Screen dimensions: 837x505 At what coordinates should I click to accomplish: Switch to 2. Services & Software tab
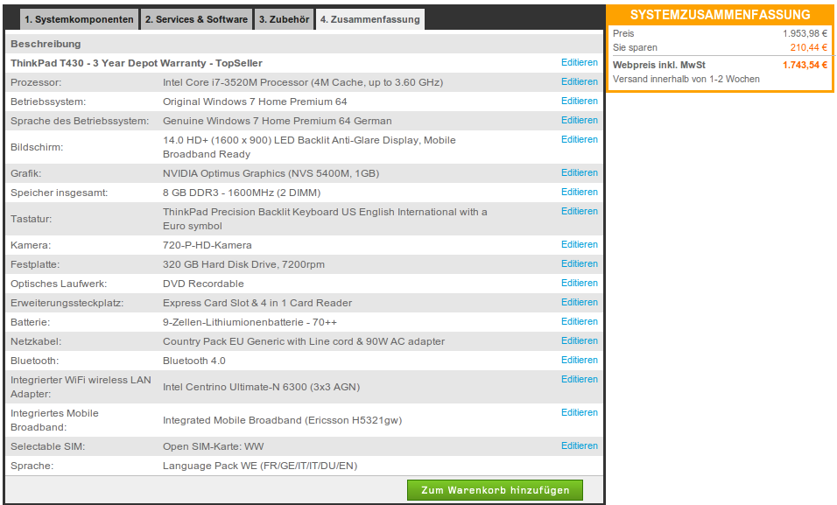pyautogui.click(x=196, y=19)
